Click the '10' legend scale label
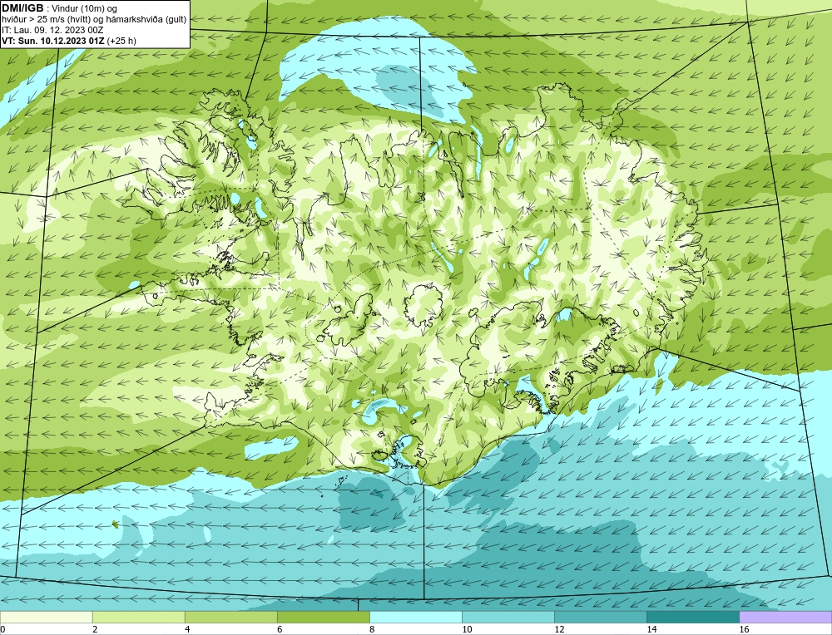The height and width of the screenshot is (635, 832). coord(467,629)
